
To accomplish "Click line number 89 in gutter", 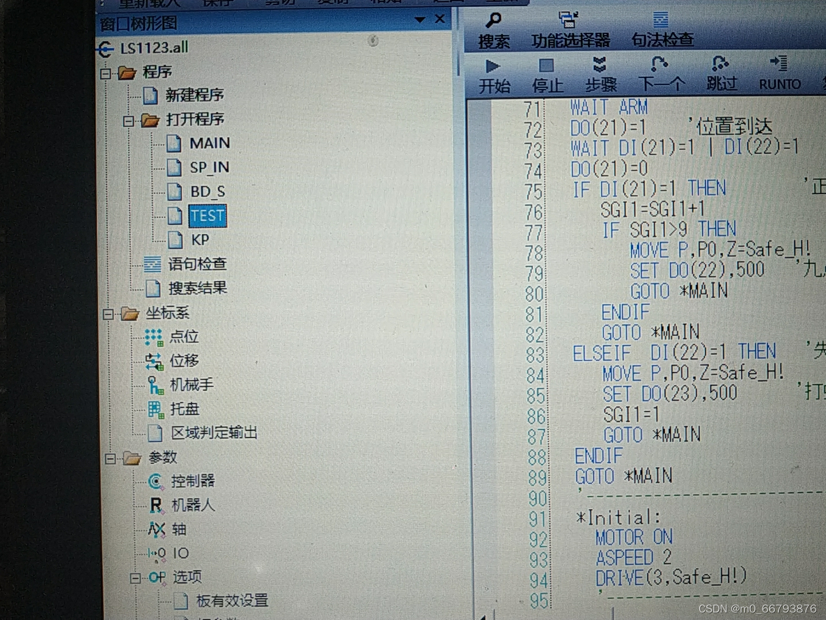I will [x=537, y=478].
